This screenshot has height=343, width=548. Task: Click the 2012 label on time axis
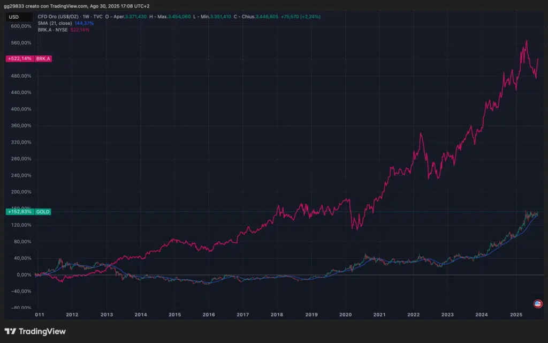72,315
